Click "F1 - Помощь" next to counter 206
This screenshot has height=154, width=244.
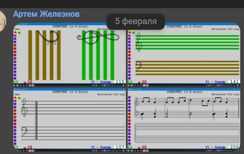(216, 147)
